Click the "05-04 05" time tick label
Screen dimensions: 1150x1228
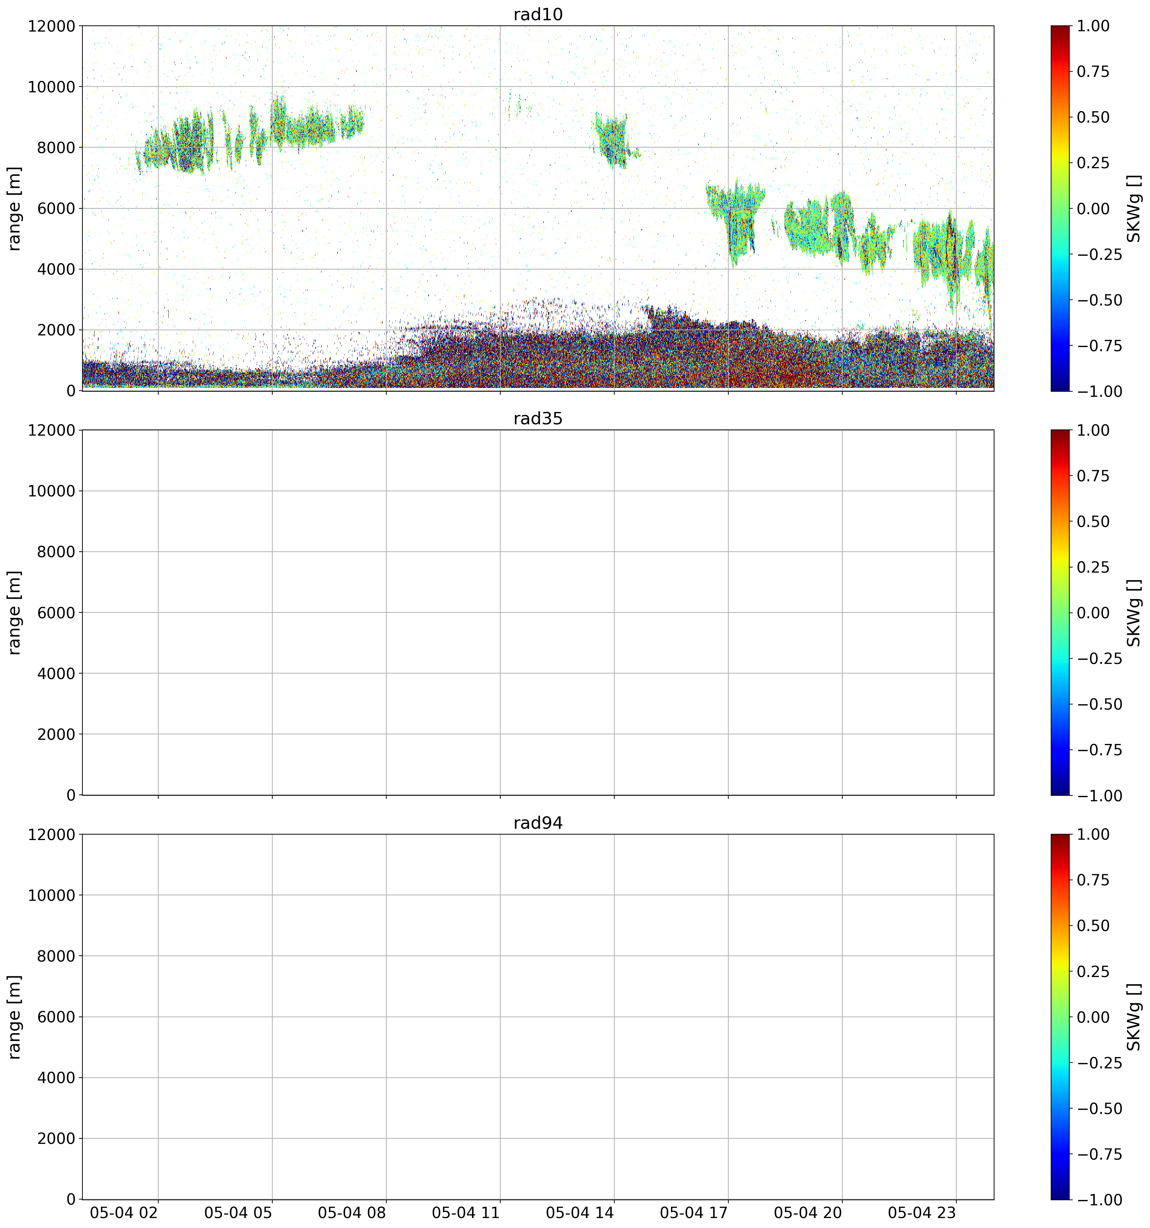(239, 1213)
